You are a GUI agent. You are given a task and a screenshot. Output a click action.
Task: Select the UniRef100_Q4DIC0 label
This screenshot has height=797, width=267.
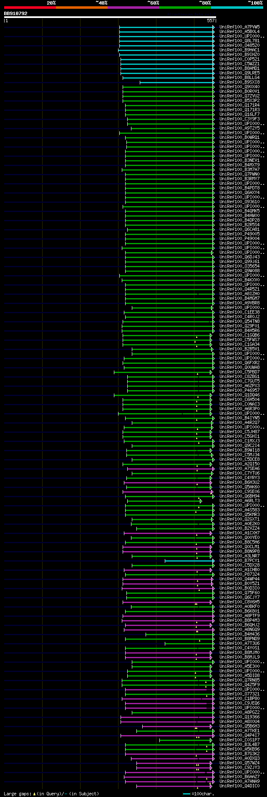click(x=239, y=786)
